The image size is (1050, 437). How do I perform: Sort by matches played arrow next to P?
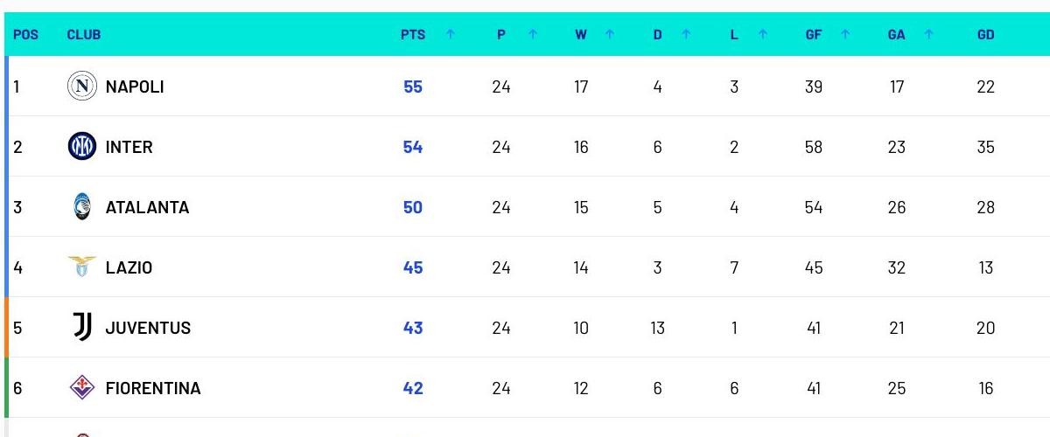[533, 35]
